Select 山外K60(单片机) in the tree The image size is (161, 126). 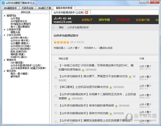click(19, 38)
